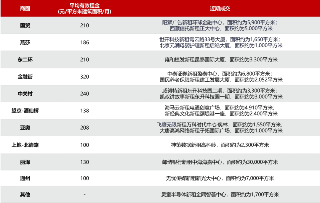
Task: Select the 东二环 district cell
Action: [25, 59]
